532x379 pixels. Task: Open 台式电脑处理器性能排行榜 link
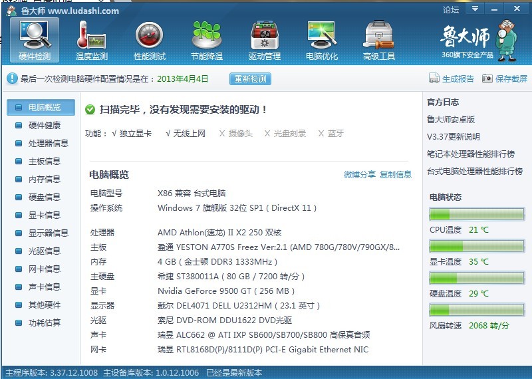[475, 172]
